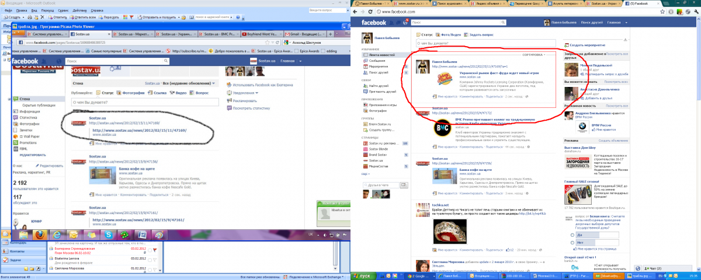The image size is (701, 280).
Task: Expand the Уведомления dropdown on Sostav page
Action: (257, 93)
